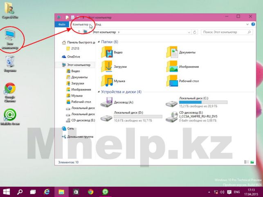The height and width of the screenshot is (197, 263).
Task: Select Изображения in navigation tree
Action: 79,90
